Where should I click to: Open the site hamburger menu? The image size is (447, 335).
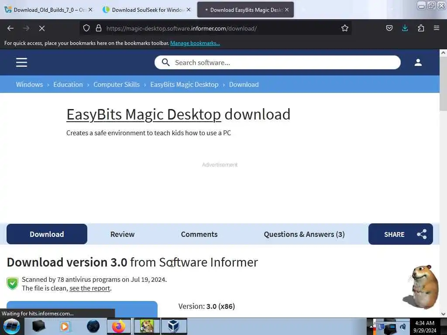pyautogui.click(x=22, y=62)
